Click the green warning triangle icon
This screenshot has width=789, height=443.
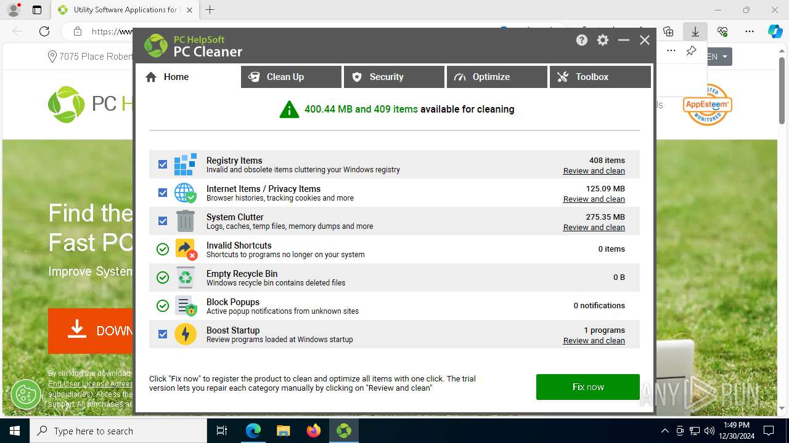pos(289,110)
